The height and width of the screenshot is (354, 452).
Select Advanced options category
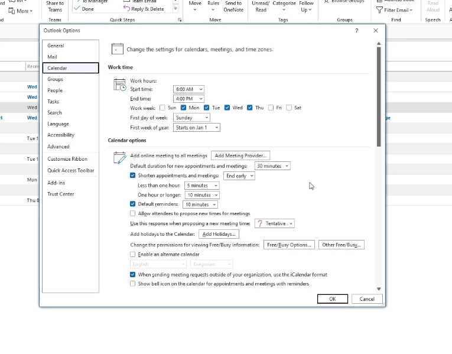(x=71, y=147)
